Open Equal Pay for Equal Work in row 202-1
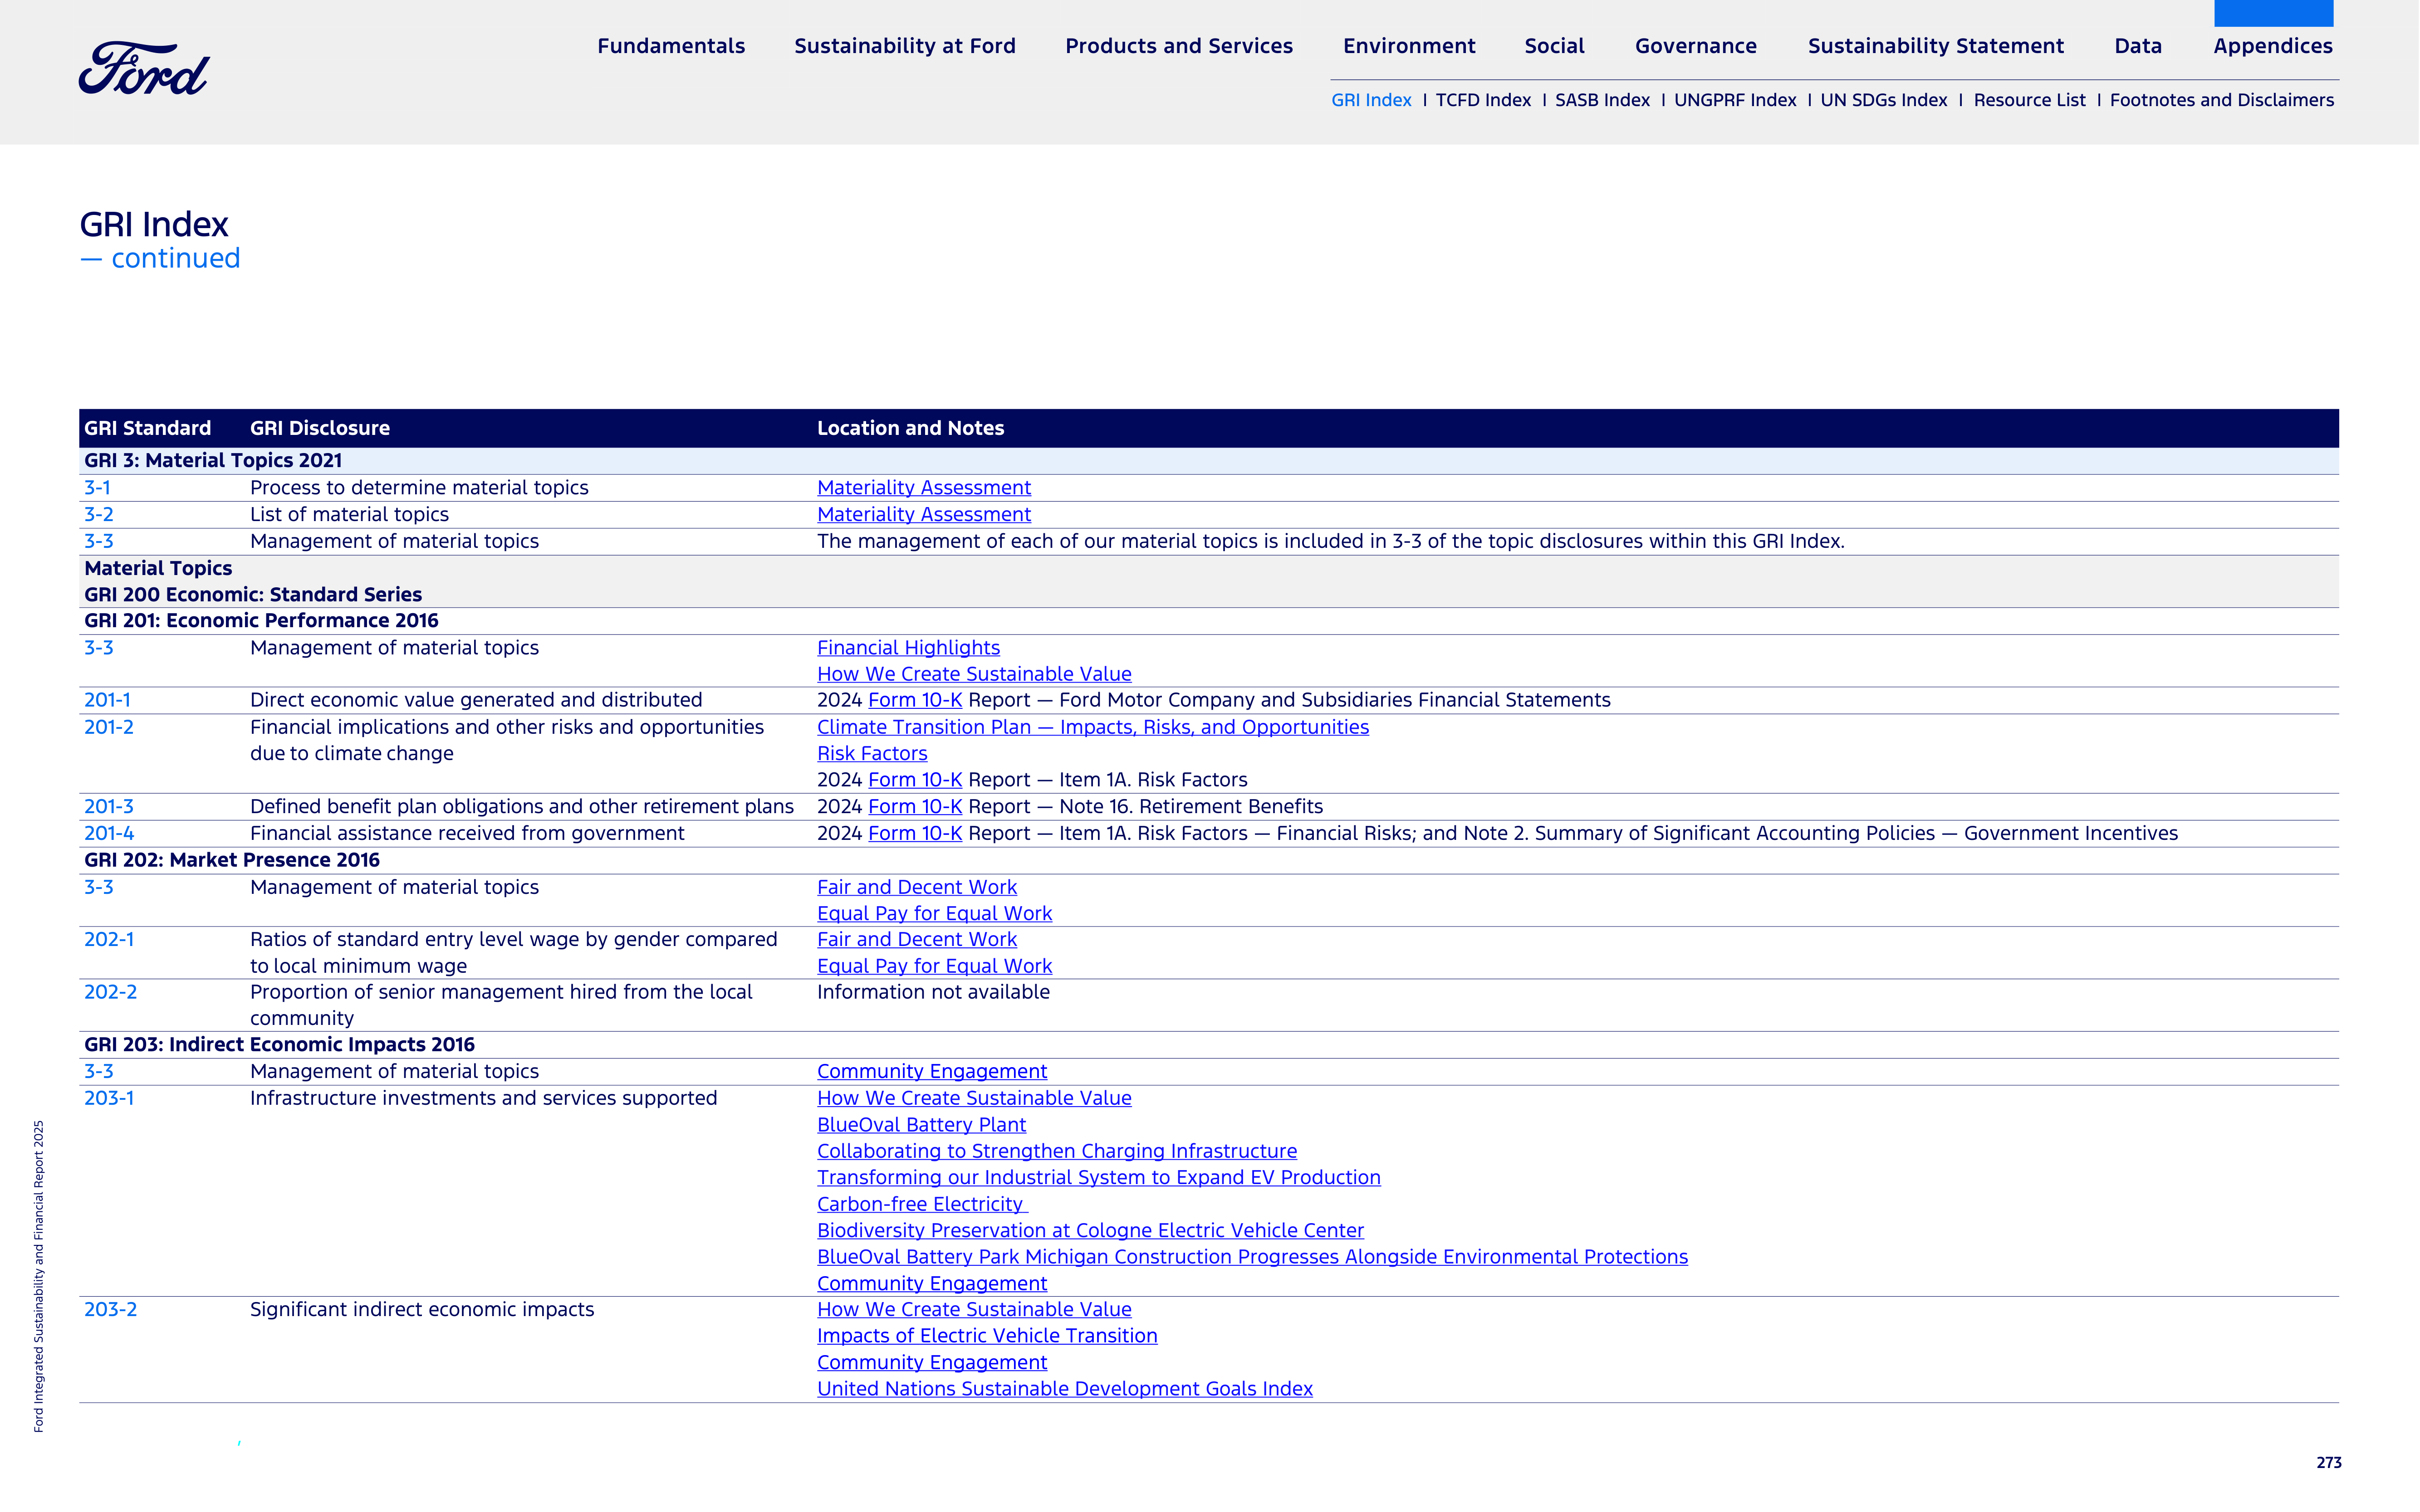 935,967
